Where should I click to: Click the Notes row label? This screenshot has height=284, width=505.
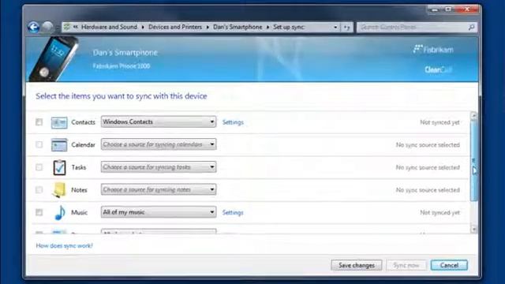pos(79,190)
